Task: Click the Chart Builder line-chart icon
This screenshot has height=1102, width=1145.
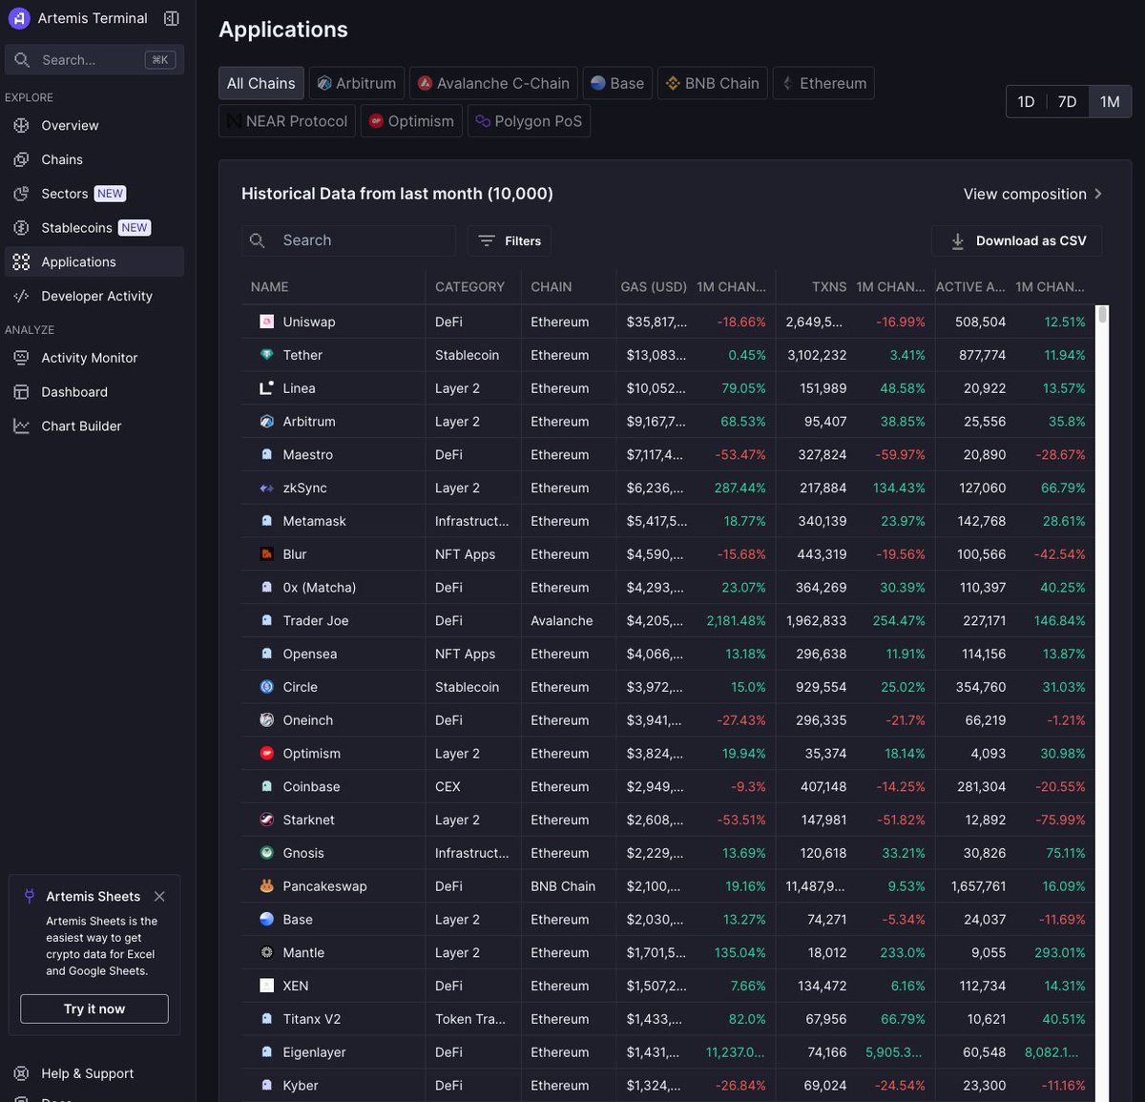Action: (21, 426)
